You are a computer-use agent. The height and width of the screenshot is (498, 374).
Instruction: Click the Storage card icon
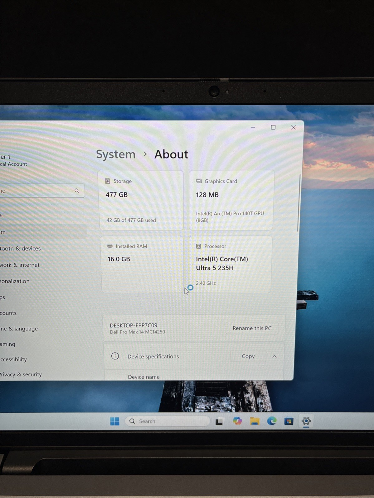point(108,181)
